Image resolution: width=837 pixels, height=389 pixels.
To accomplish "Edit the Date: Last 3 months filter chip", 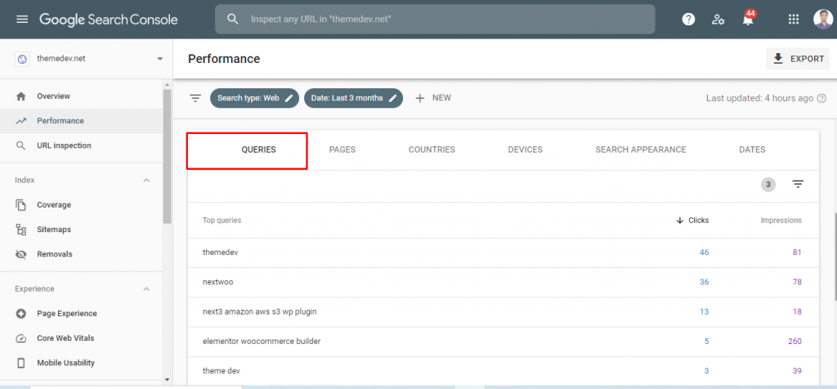I will click(353, 98).
